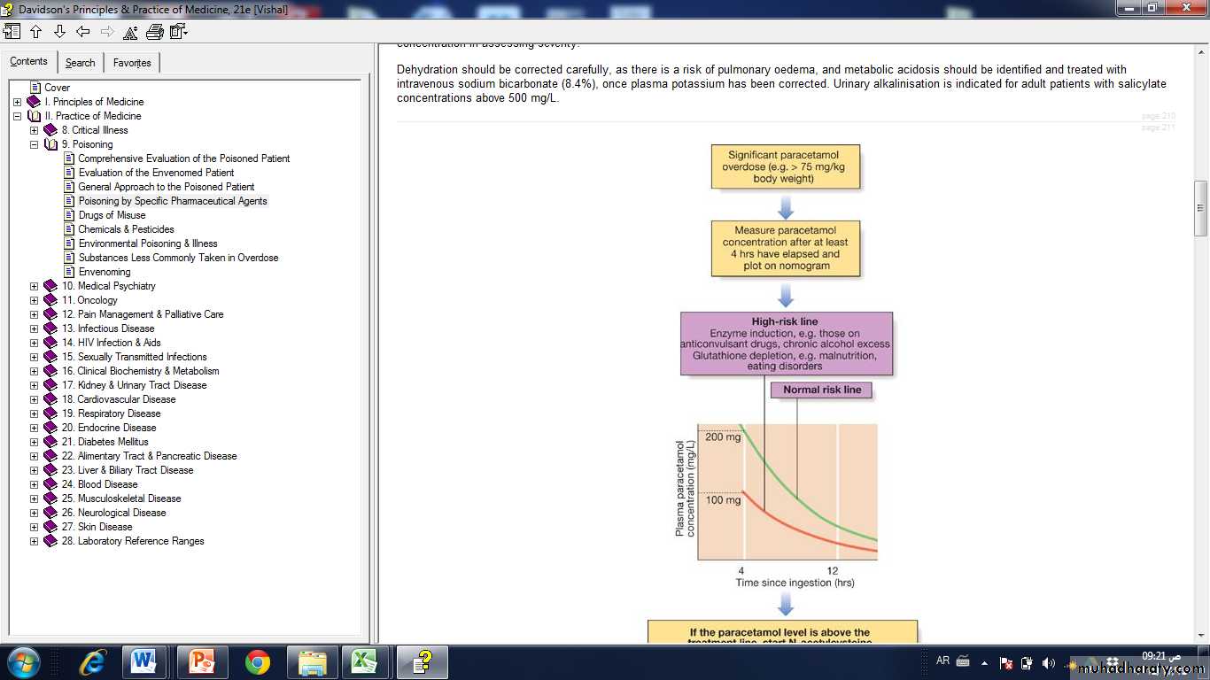1210x680 pixels.
Task: Open the Word icon in taskbar
Action: coord(143,661)
